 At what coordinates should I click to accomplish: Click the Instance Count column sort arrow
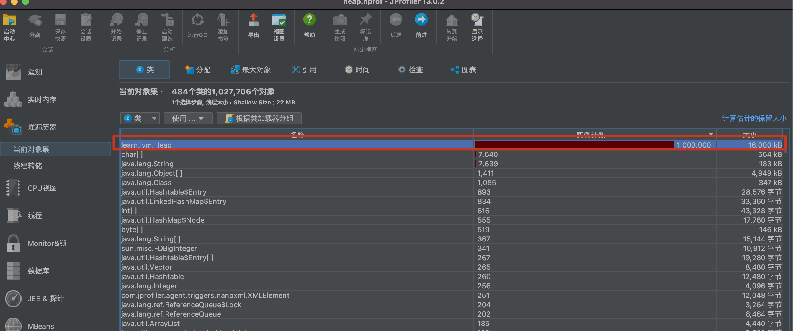click(x=711, y=134)
